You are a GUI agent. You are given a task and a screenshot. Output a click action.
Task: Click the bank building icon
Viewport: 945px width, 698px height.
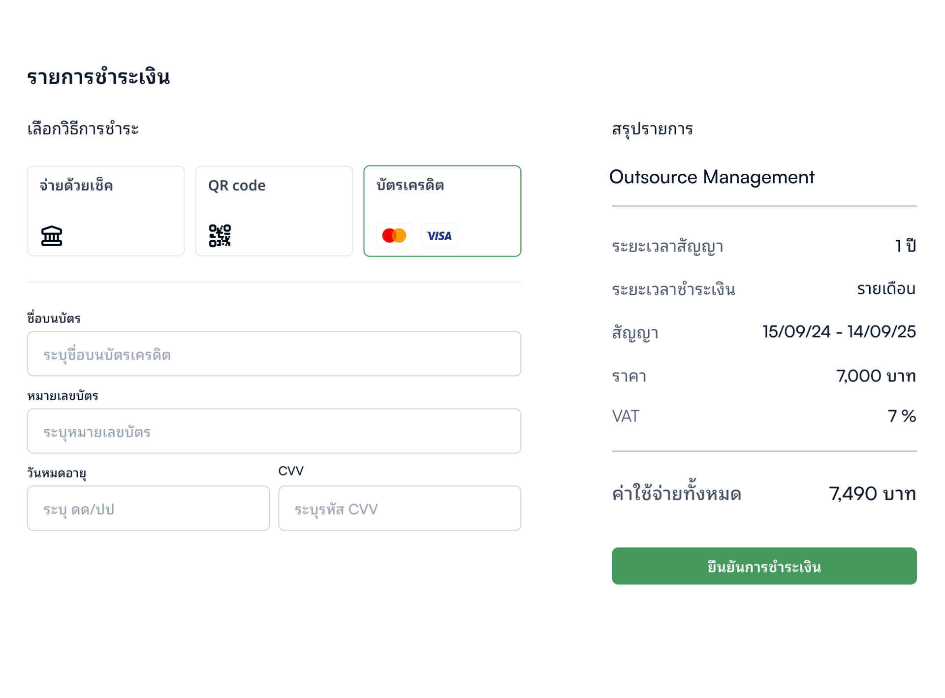52,236
